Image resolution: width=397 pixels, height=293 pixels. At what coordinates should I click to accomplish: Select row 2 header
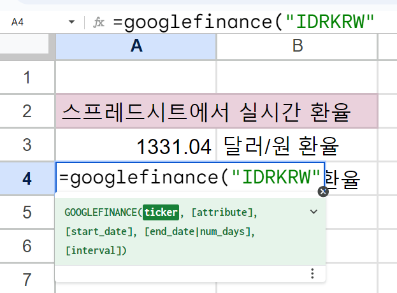pos(27,111)
